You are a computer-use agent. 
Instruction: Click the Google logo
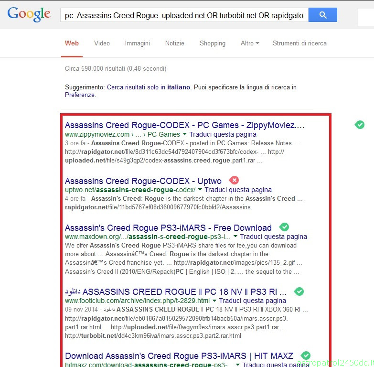coord(29,14)
